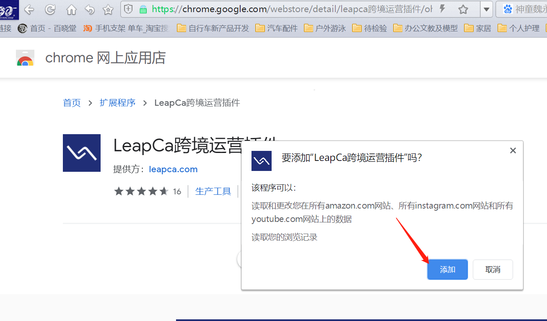Cancel with the 取消 button
The width and height of the screenshot is (547, 321).
pos(493,270)
